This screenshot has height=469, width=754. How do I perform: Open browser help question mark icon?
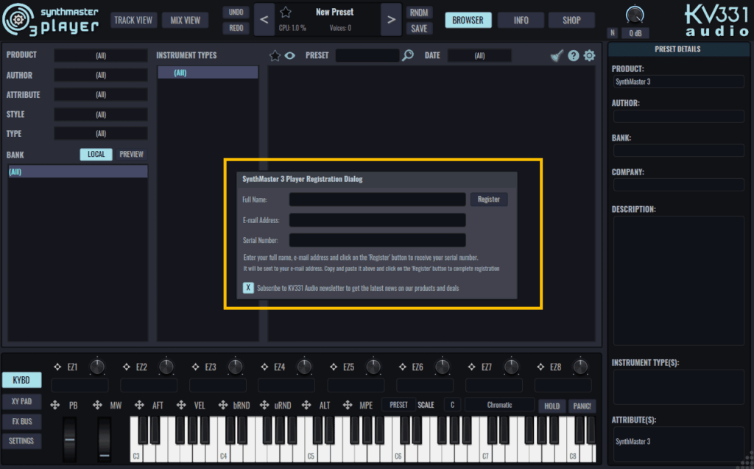(573, 56)
